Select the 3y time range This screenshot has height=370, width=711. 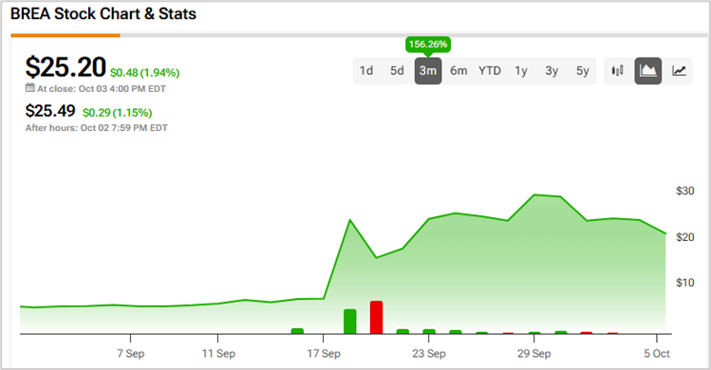coord(552,71)
